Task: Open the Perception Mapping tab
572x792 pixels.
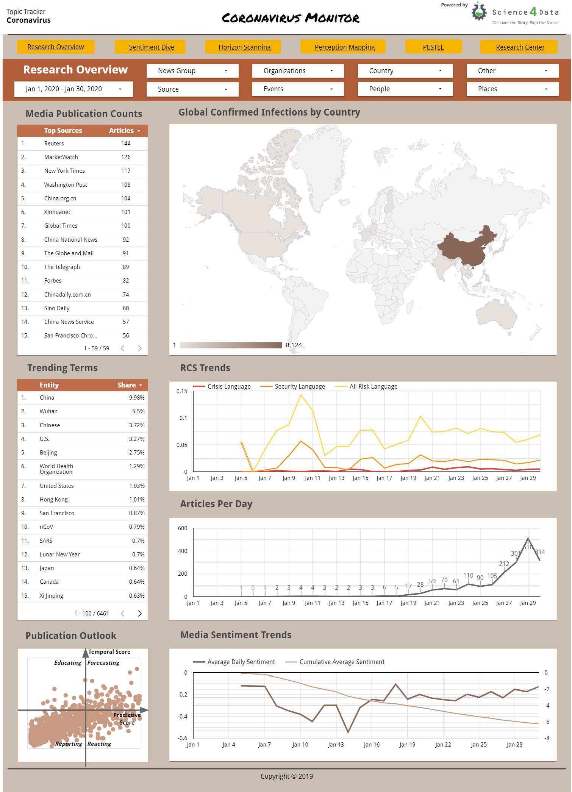Action: coord(343,47)
